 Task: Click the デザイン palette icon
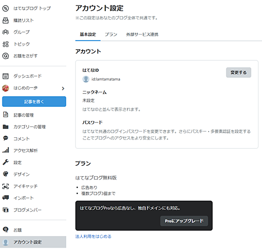(x=5, y=174)
